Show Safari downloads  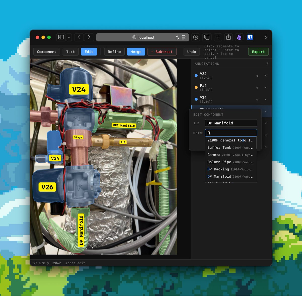click(x=196, y=37)
